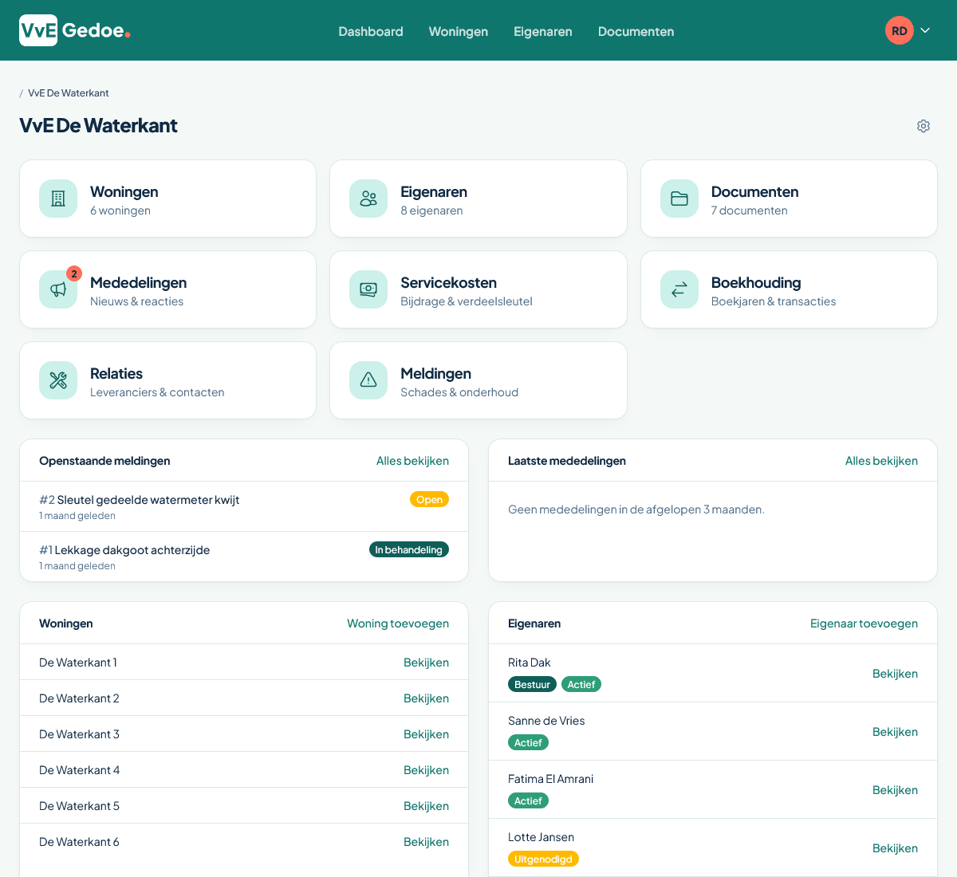Expand the user account menu chevron
The height and width of the screenshot is (877, 957).
[x=925, y=30]
